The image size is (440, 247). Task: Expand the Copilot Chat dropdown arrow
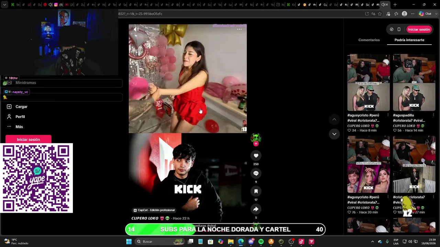[436, 14]
